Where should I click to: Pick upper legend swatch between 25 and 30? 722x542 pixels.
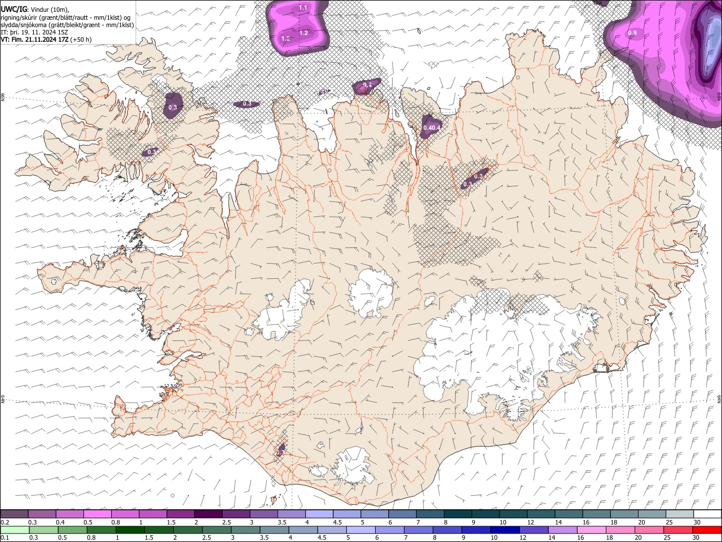tap(679, 514)
